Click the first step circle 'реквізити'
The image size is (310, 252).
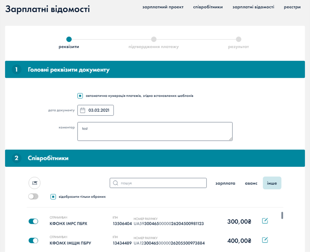point(69,39)
